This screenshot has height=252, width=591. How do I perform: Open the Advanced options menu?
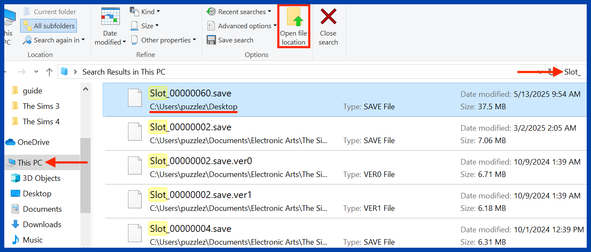click(x=241, y=26)
